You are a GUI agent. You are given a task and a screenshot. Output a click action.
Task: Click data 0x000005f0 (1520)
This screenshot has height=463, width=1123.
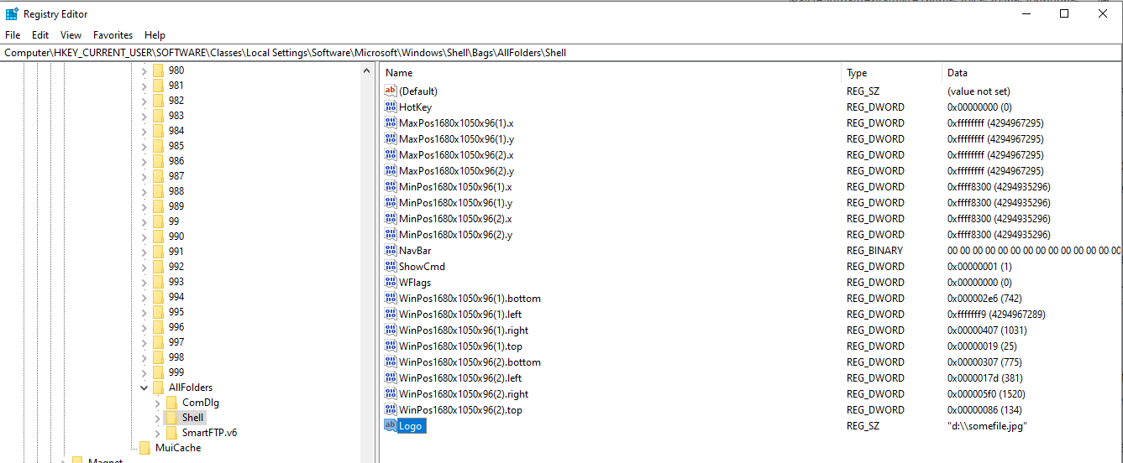click(x=987, y=393)
